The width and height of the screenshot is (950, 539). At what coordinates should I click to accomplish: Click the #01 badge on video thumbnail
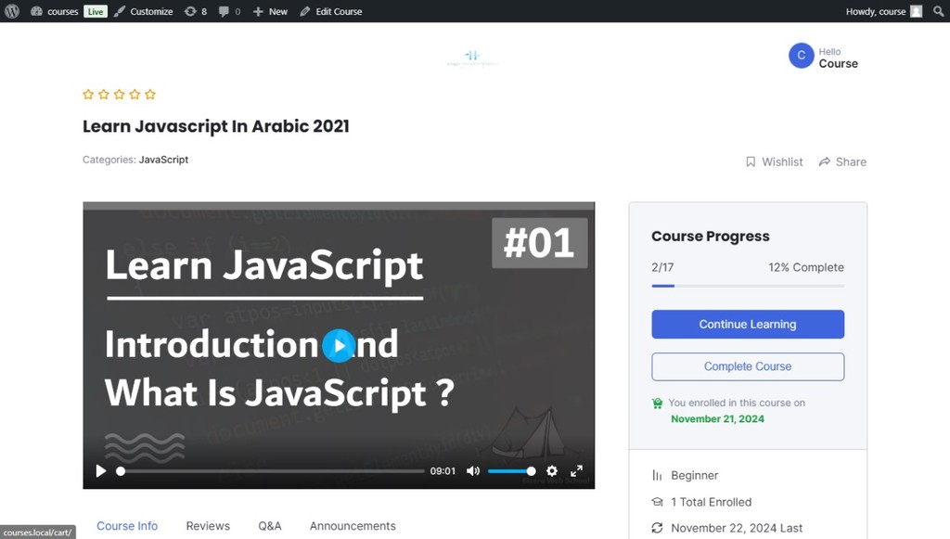pyautogui.click(x=539, y=243)
